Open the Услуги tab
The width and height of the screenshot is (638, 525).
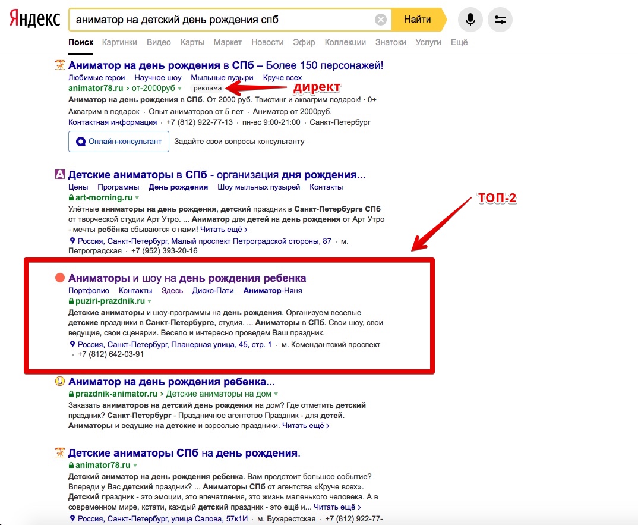pyautogui.click(x=428, y=42)
